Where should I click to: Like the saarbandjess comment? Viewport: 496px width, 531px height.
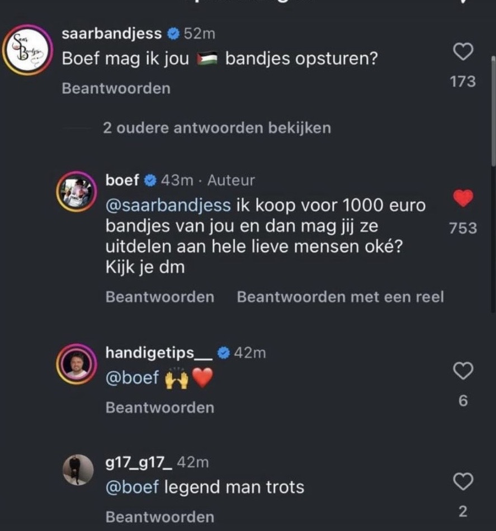click(462, 53)
